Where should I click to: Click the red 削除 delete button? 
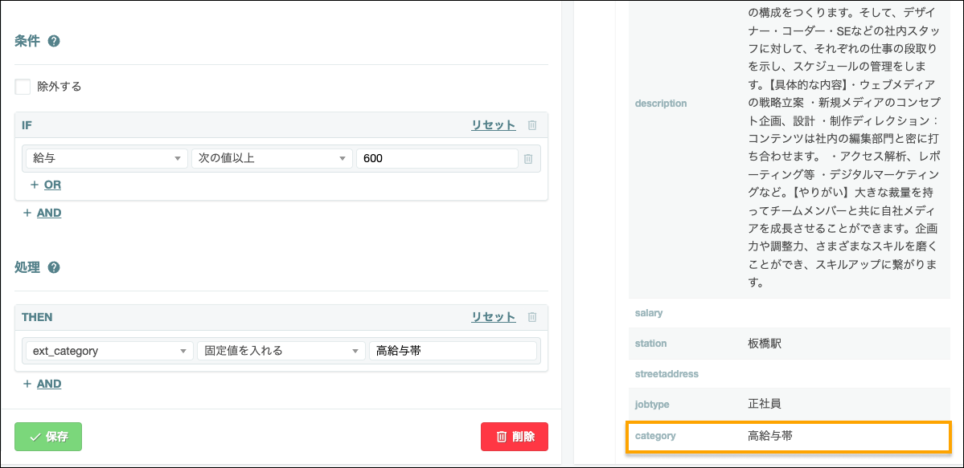tap(515, 437)
